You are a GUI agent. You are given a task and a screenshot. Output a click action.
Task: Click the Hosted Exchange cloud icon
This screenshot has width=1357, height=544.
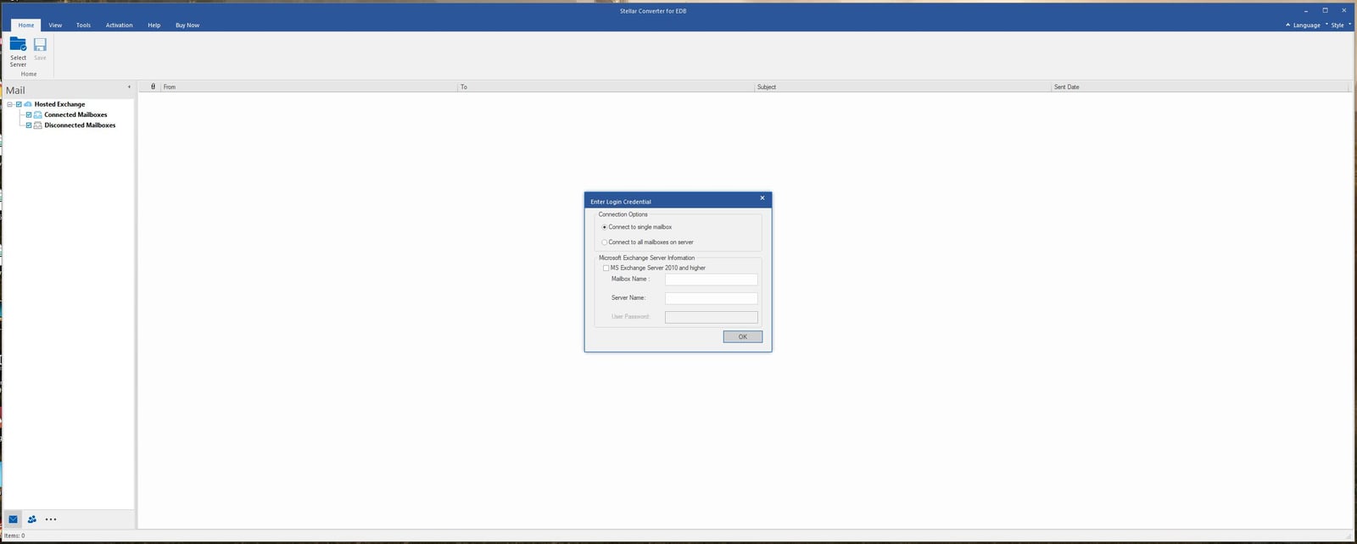28,104
